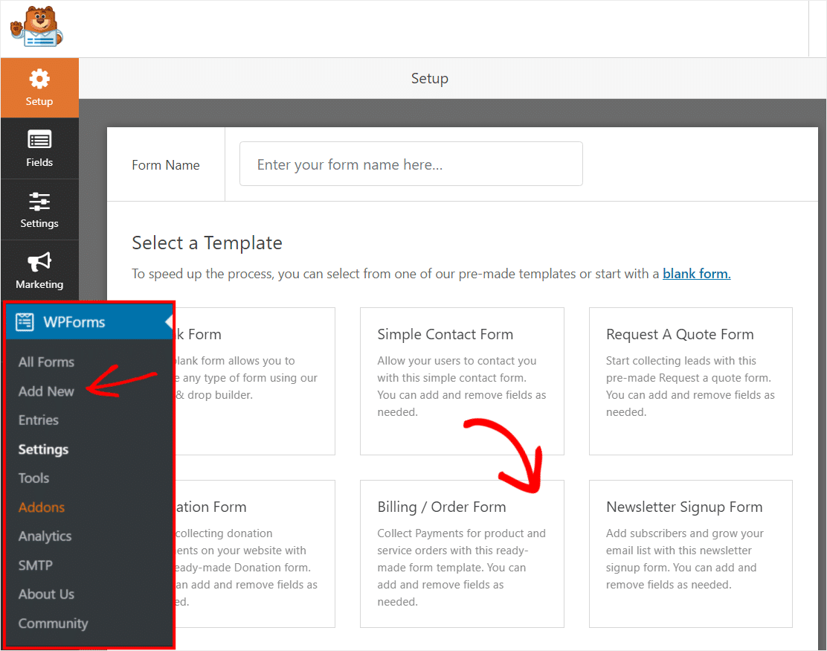Open About Us in WPForms menu
The height and width of the screenshot is (651, 827).
(46, 594)
